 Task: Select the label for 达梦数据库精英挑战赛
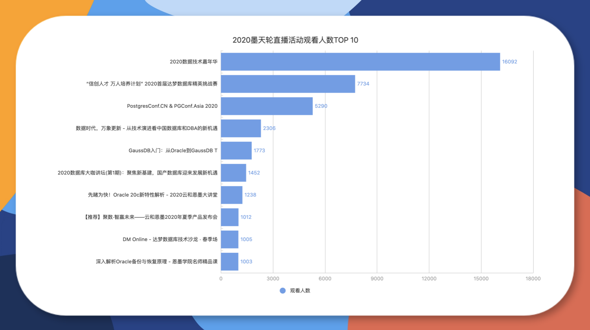(152, 84)
